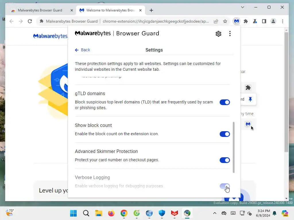This screenshot has width=294, height=220.
Task: Click puzzle piece icon on welcome page
Action: pos(248,88)
